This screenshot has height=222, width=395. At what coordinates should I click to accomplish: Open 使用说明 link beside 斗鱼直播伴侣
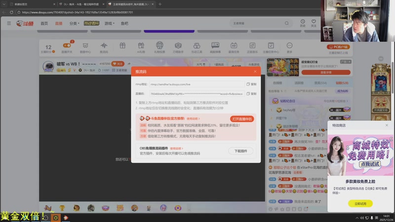point(193,118)
